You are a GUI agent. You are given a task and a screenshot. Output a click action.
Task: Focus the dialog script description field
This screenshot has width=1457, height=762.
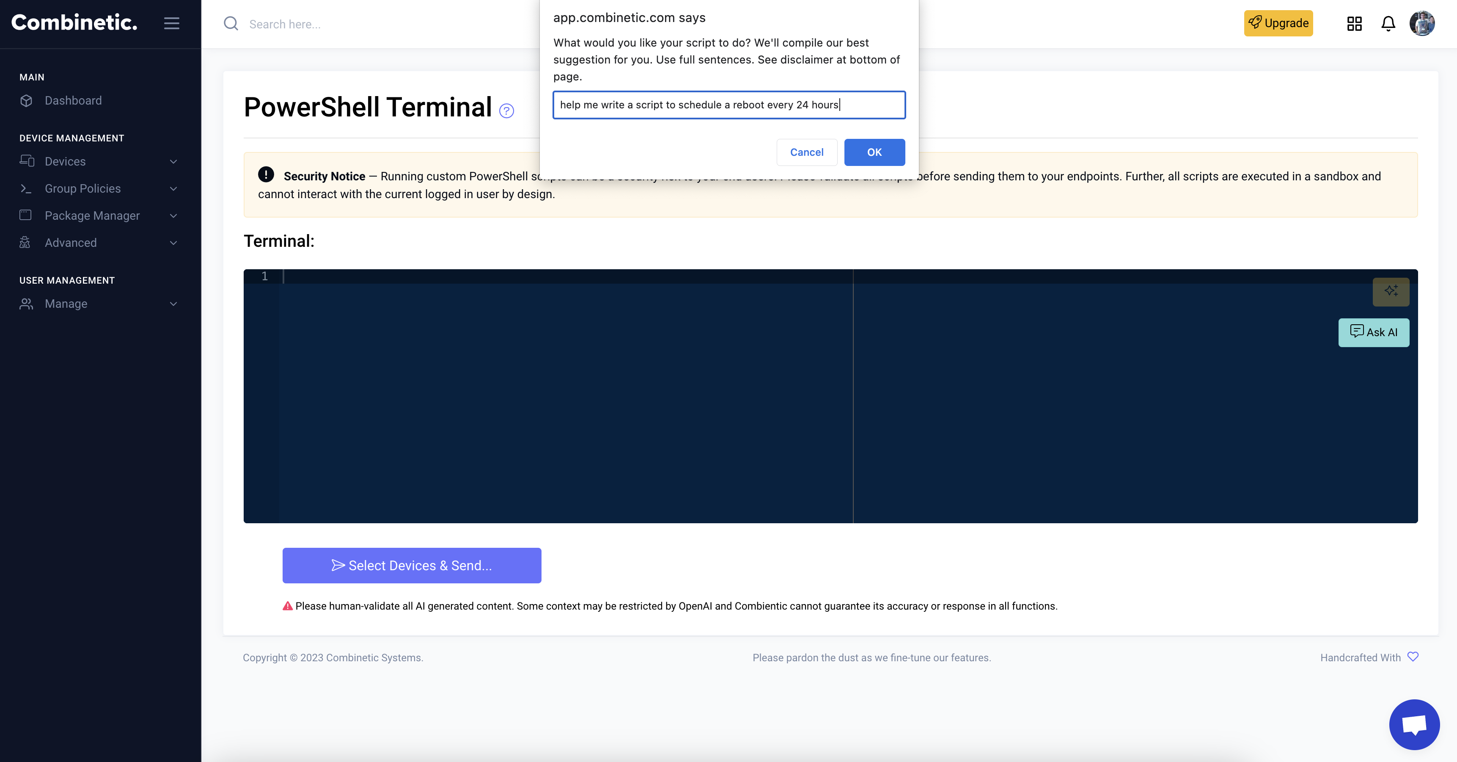click(729, 105)
